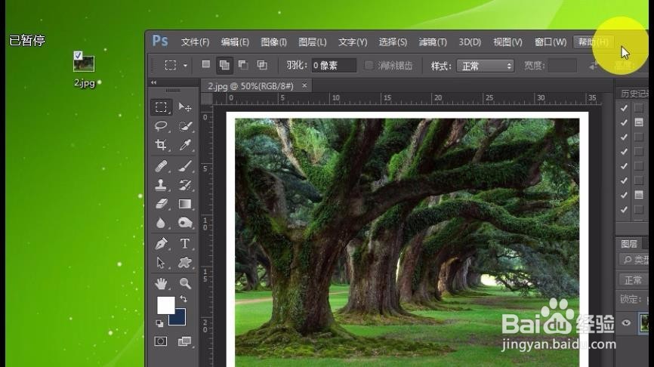Select the Path Selection tool
Screen dimensions: 654x367
pyautogui.click(x=161, y=262)
